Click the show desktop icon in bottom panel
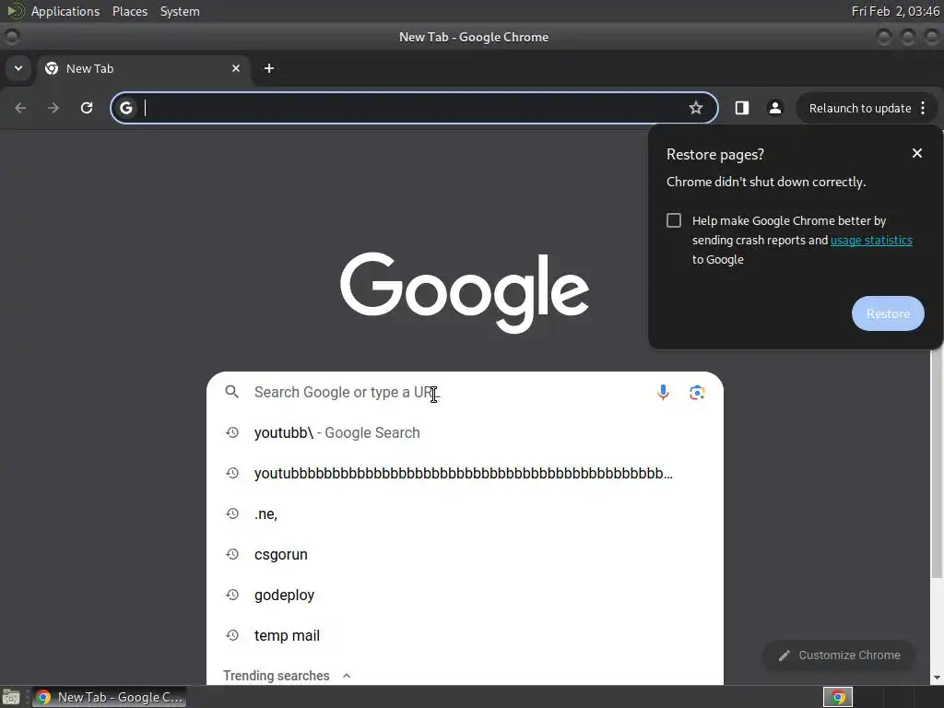Viewport: 944px width, 708px height. pos(11,697)
